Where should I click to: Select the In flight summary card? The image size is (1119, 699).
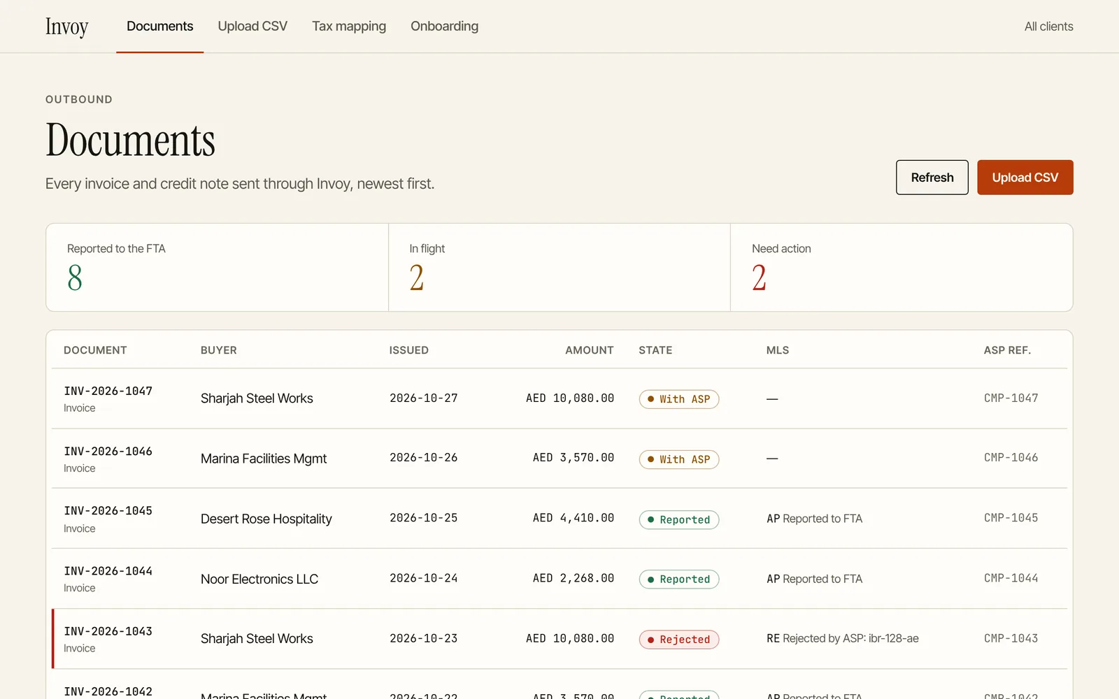click(x=559, y=268)
